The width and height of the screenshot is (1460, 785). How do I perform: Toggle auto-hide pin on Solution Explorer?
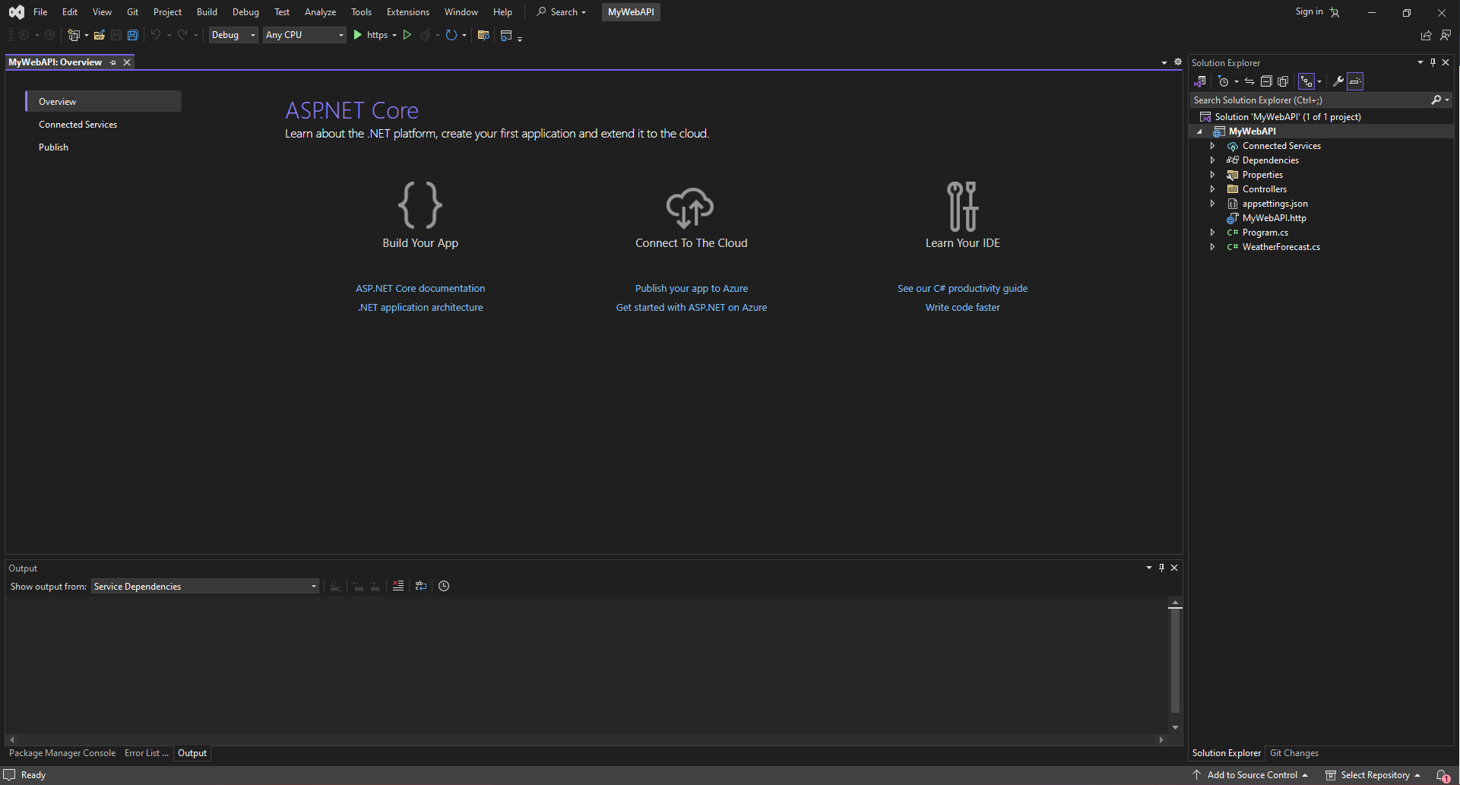(1433, 62)
